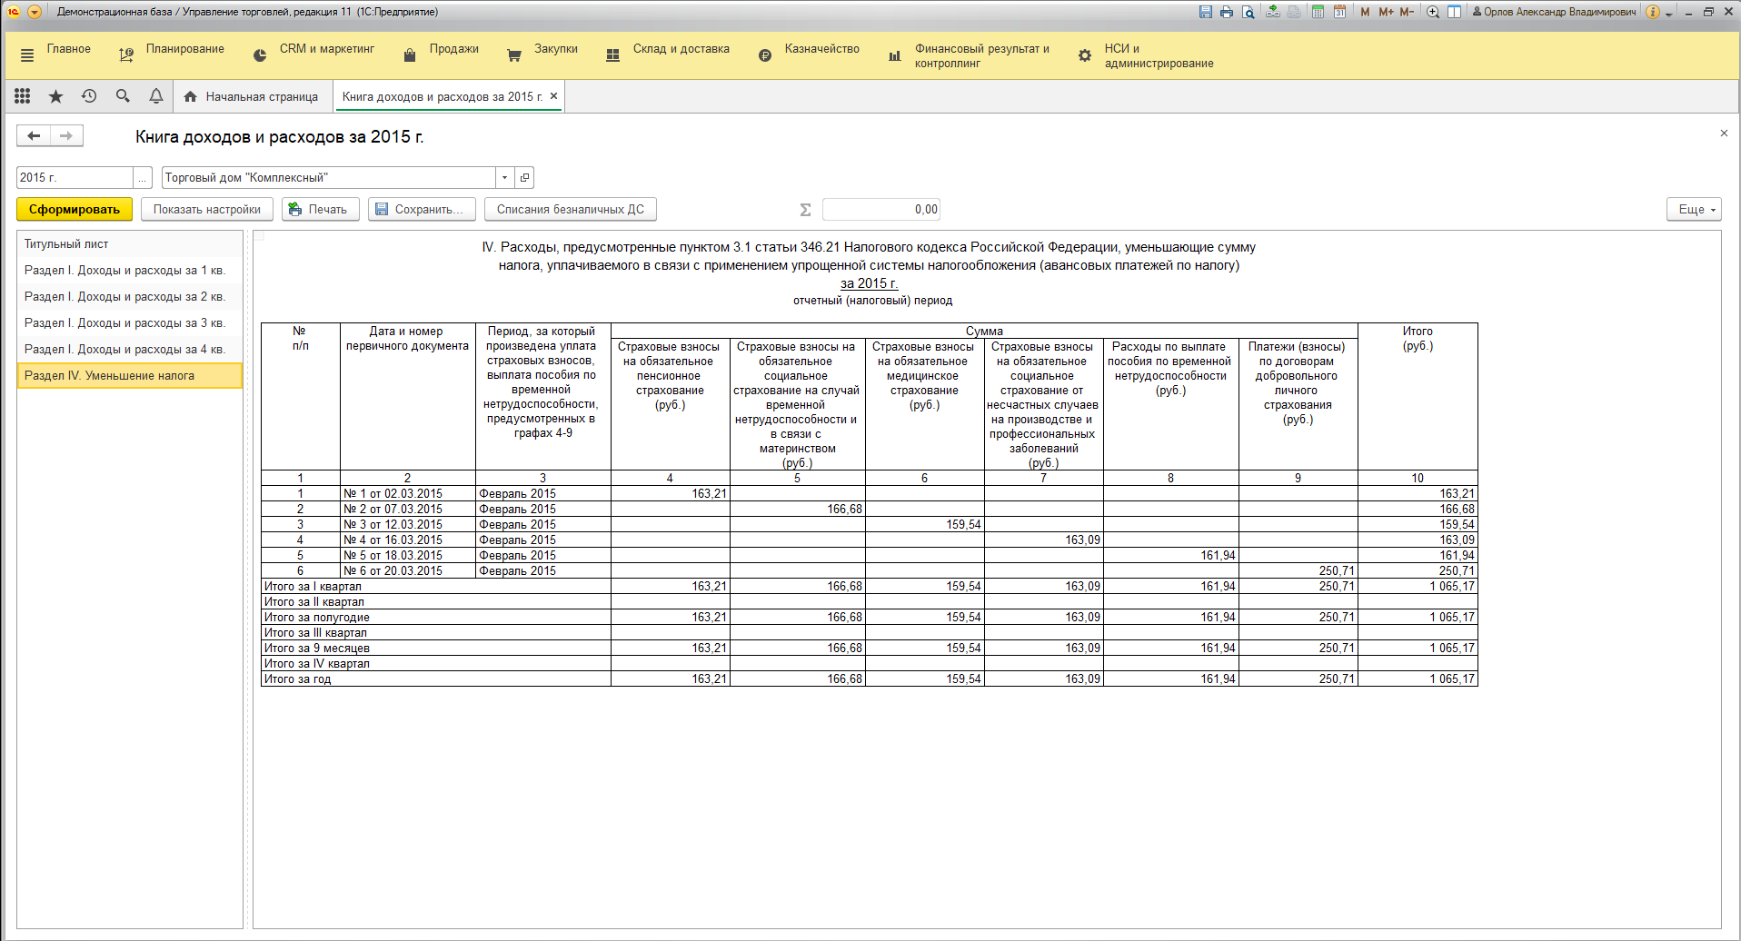The height and width of the screenshot is (941, 1741).
Task: Open the notifications bell icon
Action: click(156, 96)
